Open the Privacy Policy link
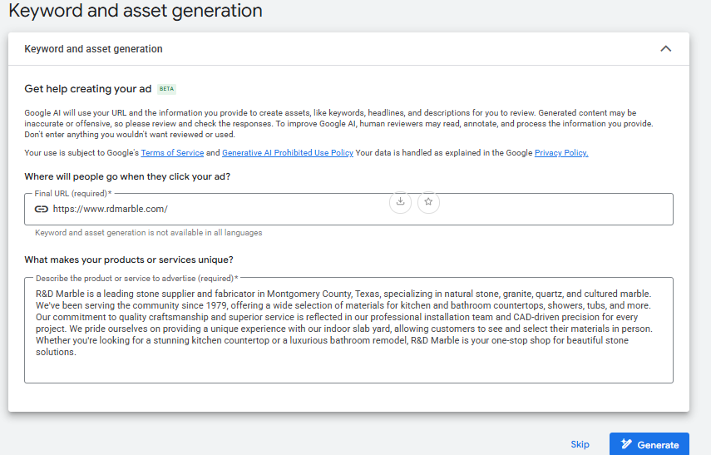The image size is (711, 455). tap(561, 153)
